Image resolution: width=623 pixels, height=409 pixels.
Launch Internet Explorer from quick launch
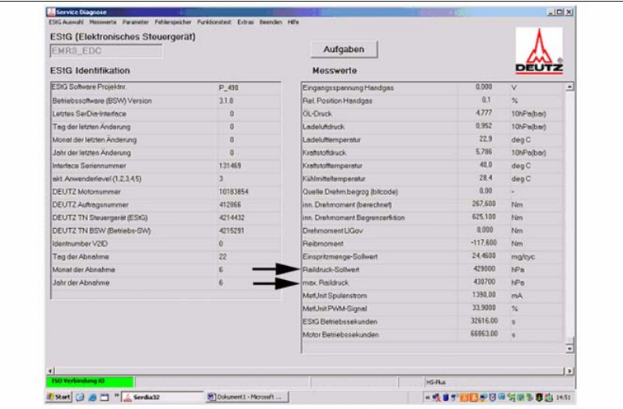coord(92,397)
